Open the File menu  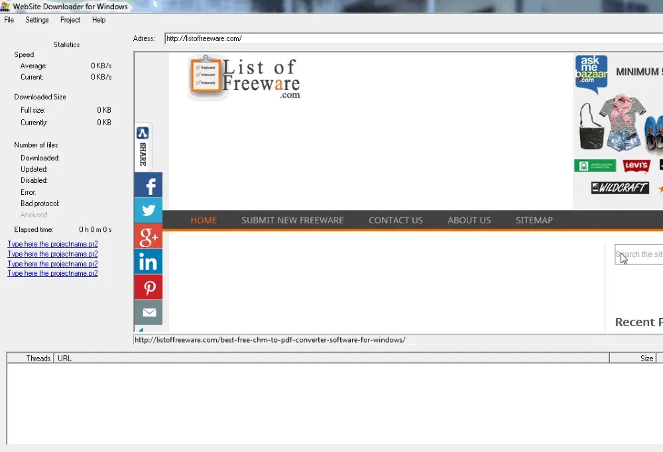(x=9, y=20)
